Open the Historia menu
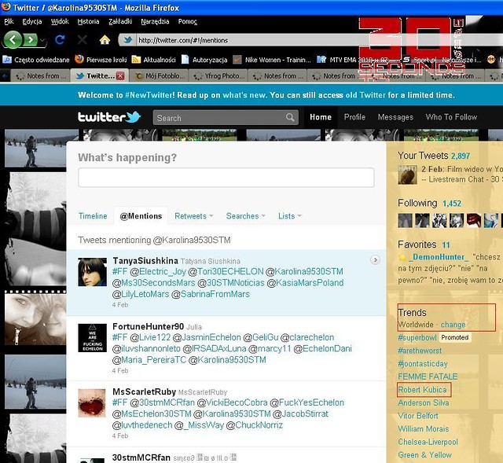 [88, 21]
